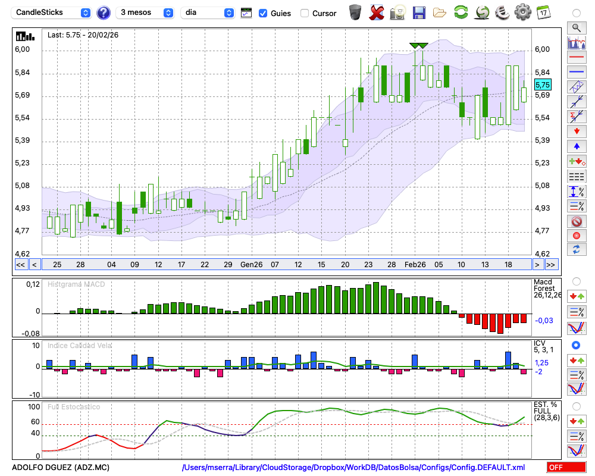
Task: Jump to chart end with >> button
Action: tap(552, 264)
